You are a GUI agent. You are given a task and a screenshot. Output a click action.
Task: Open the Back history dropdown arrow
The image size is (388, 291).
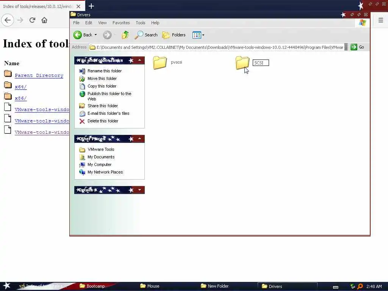96,35
